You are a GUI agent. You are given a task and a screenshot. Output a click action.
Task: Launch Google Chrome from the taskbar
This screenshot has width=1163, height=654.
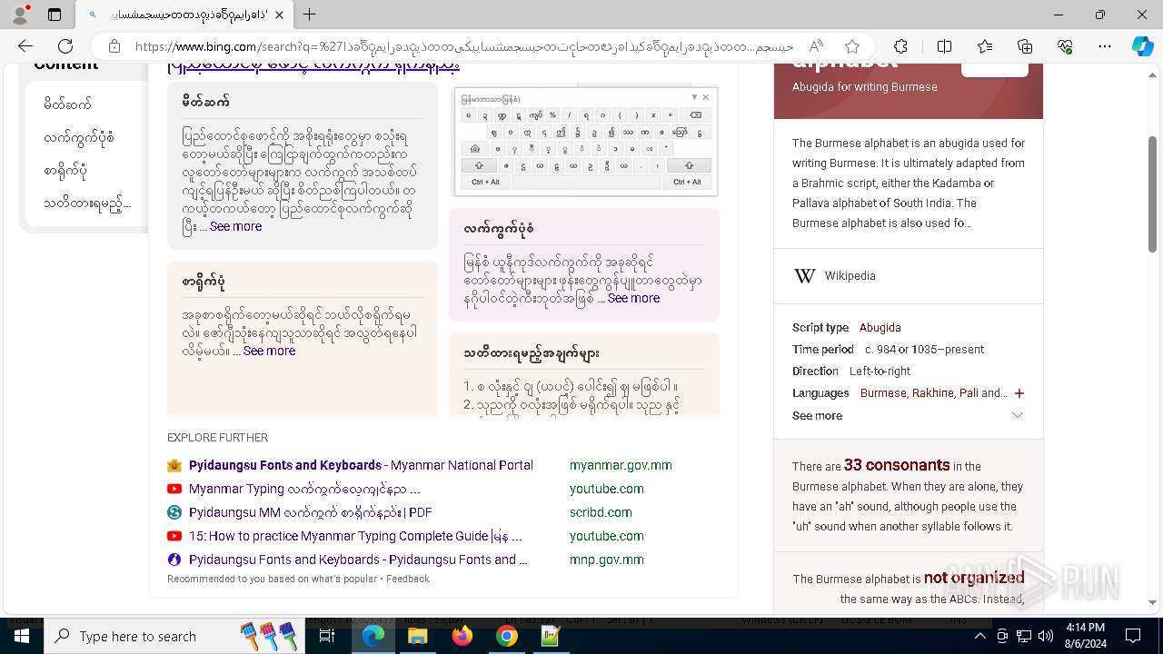[507, 636]
